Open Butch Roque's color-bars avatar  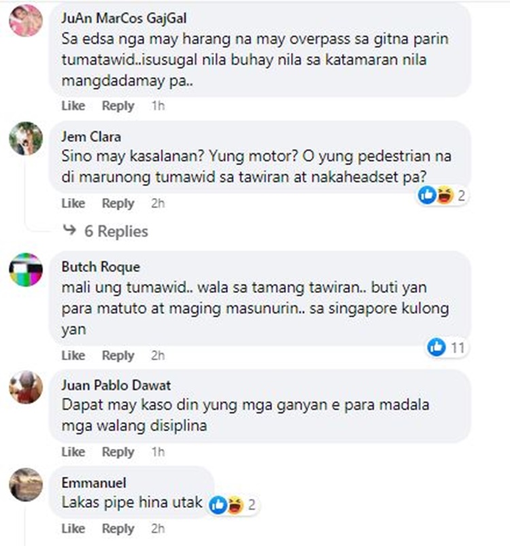click(26, 269)
